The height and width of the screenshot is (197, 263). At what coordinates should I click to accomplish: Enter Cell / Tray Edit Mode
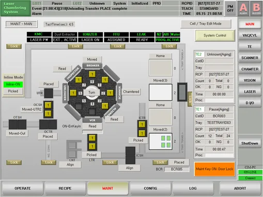[206, 24]
